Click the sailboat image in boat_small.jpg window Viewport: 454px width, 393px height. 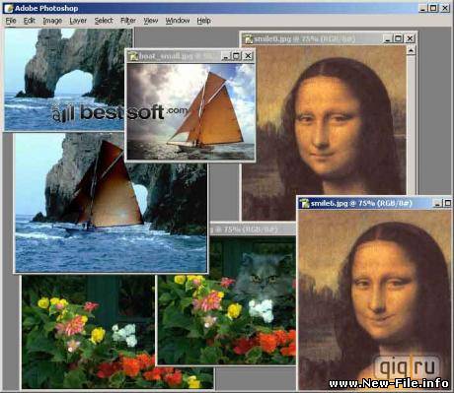pyautogui.click(x=190, y=111)
